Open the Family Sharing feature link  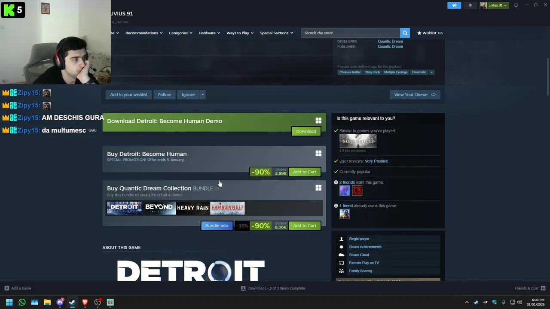click(361, 271)
